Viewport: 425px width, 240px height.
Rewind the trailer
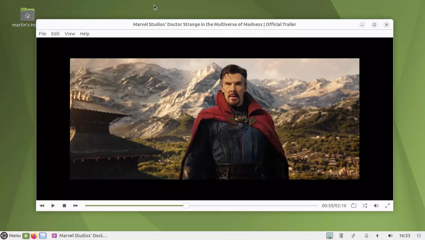tap(42, 205)
